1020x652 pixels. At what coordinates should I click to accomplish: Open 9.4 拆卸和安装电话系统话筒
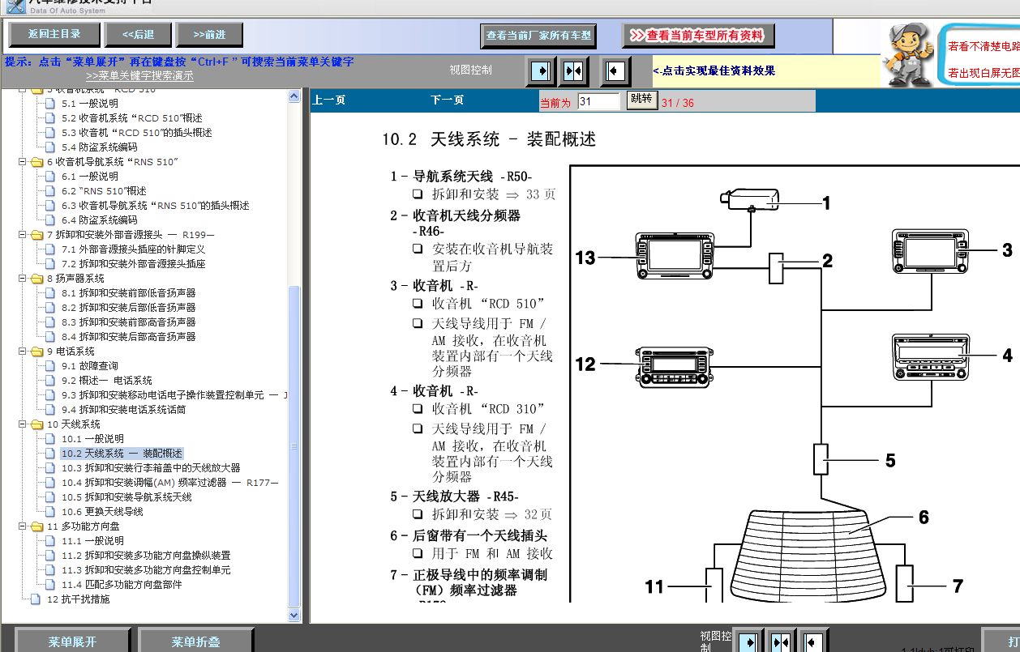[123, 410]
